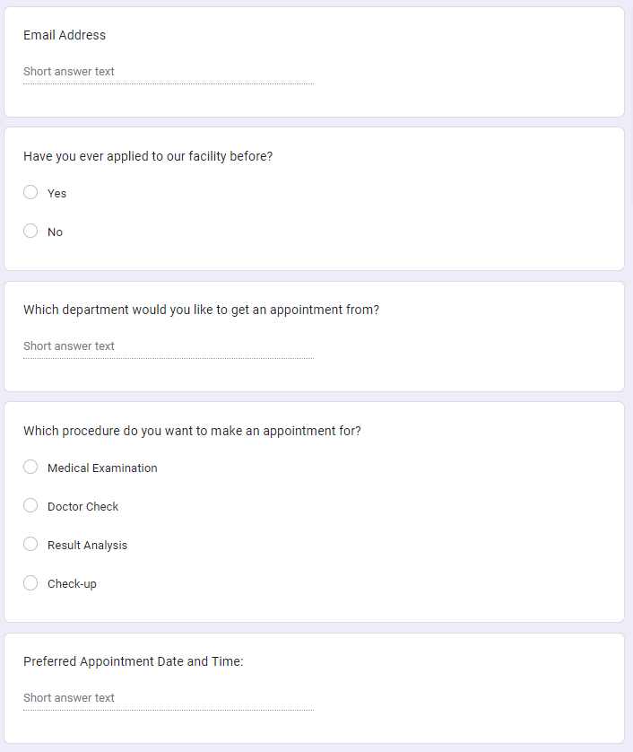The height and width of the screenshot is (752, 633).
Task: Click the 'Email Address' question title
Action: coord(65,36)
